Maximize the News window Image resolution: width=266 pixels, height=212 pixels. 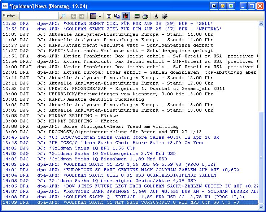tap(252, 6)
